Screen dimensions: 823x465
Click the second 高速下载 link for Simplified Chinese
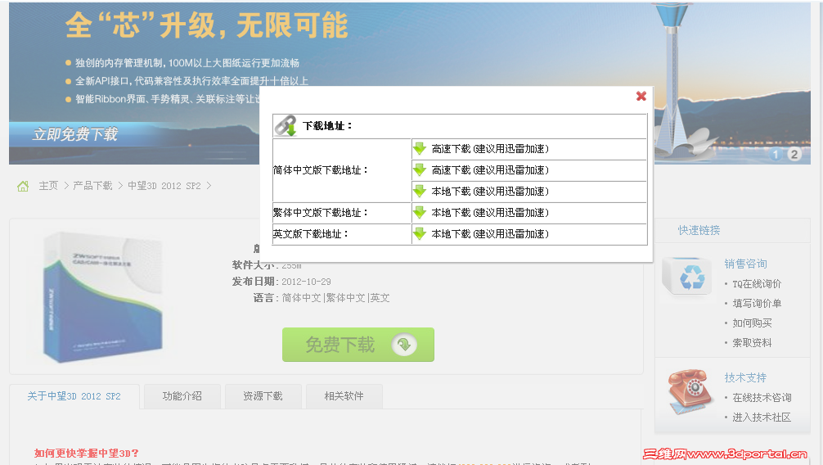490,170
